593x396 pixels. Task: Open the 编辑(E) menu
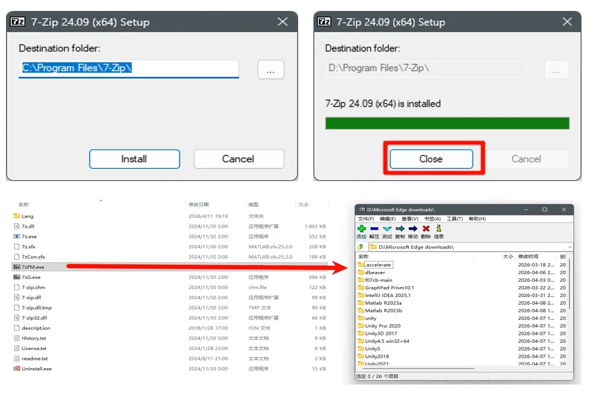pyautogui.click(x=388, y=219)
